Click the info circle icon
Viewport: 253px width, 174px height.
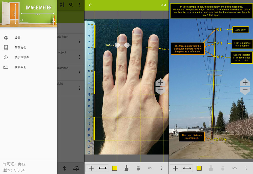point(6,57)
